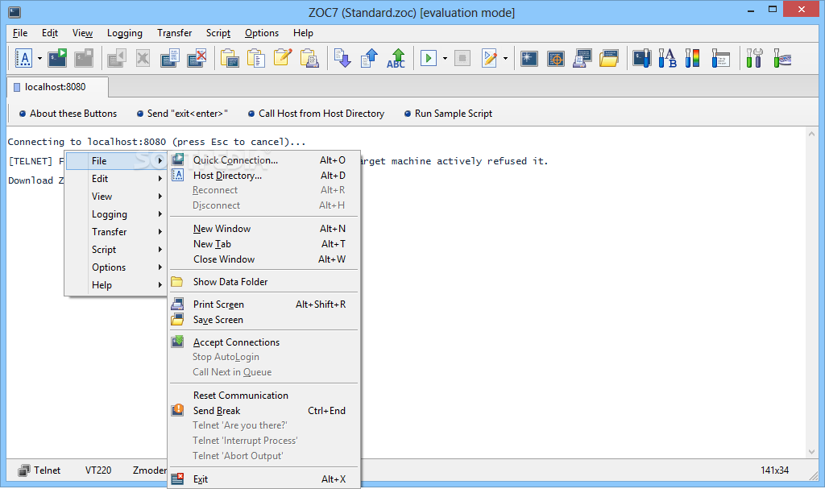The image size is (825, 489).
Task: Expand View submenu in the popup menu
Action: point(116,197)
